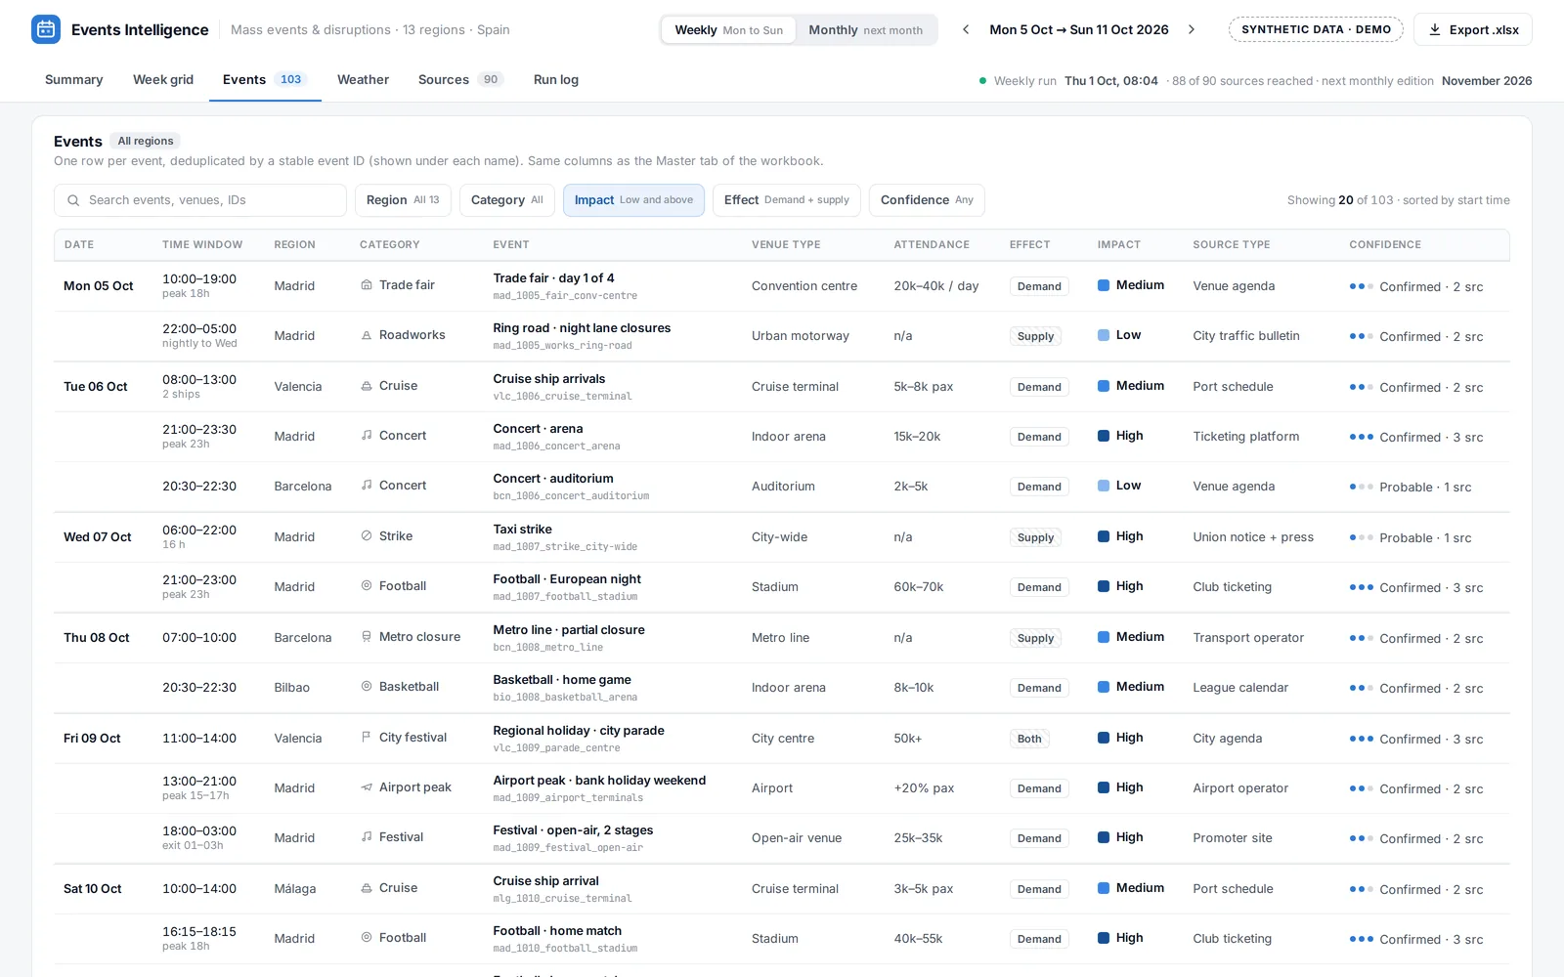Click event Regional holiday city parade

(x=579, y=730)
